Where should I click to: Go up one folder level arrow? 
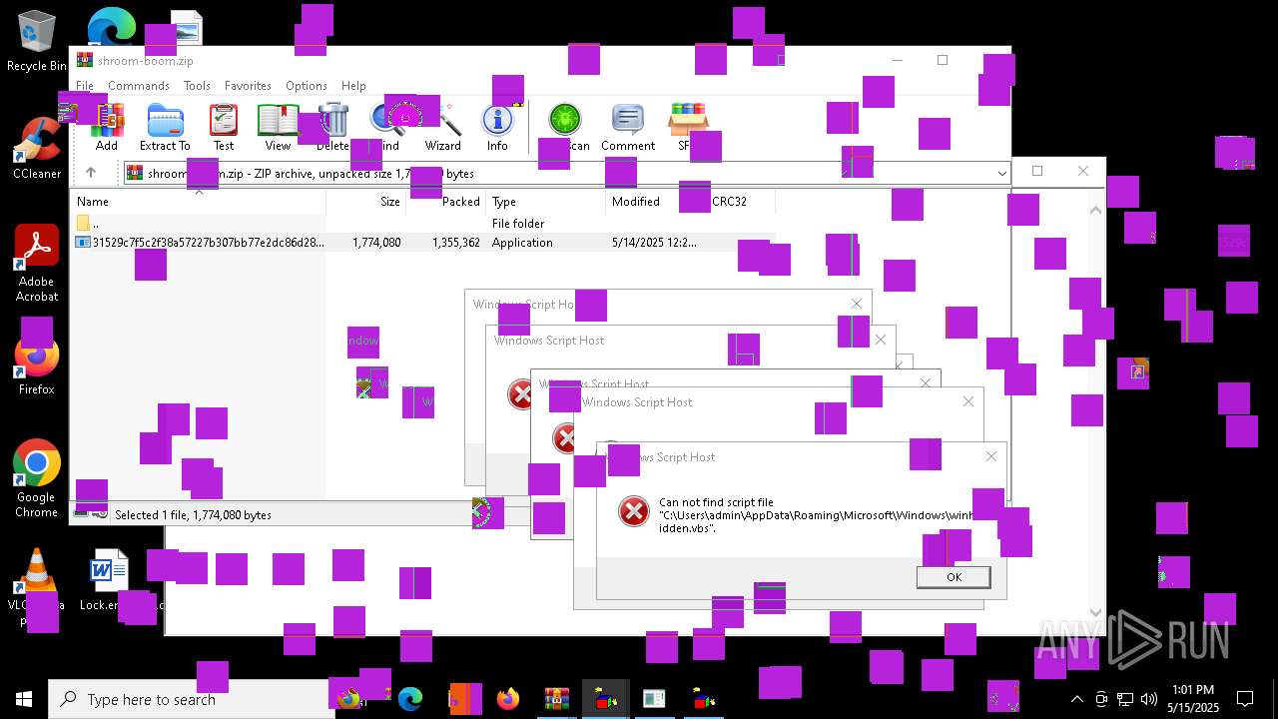coord(91,173)
